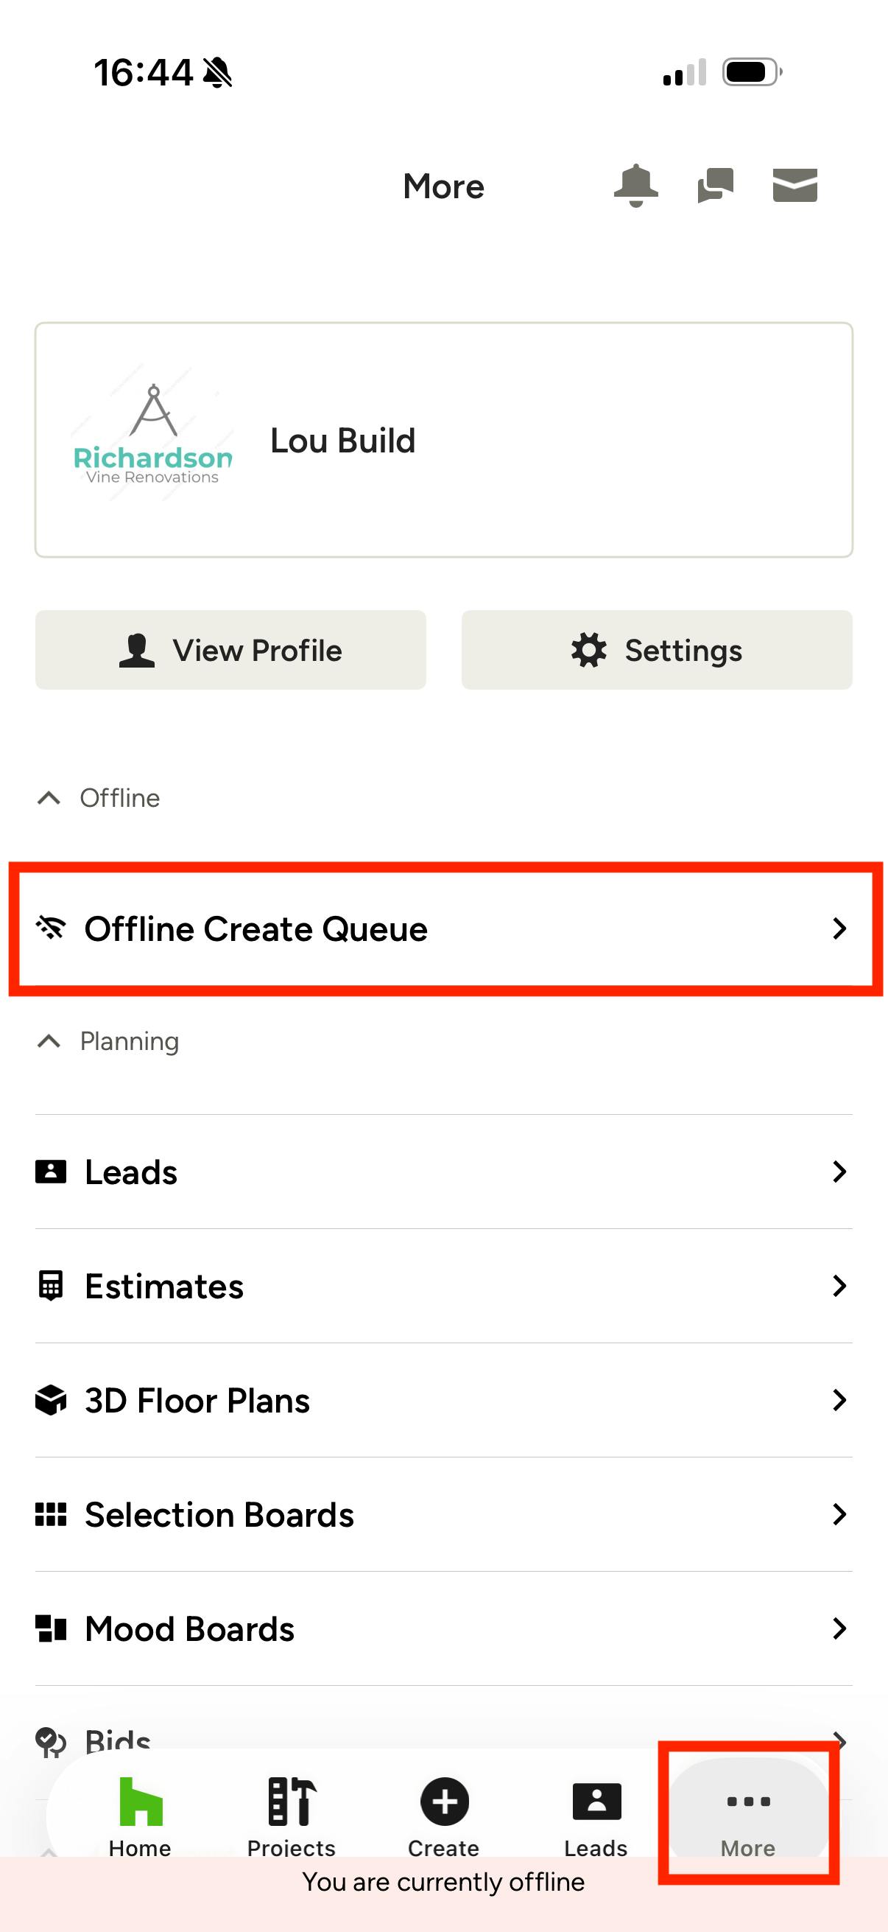The image size is (888, 1932).
Task: Tap the offline wifi-slash icon
Action: [51, 928]
